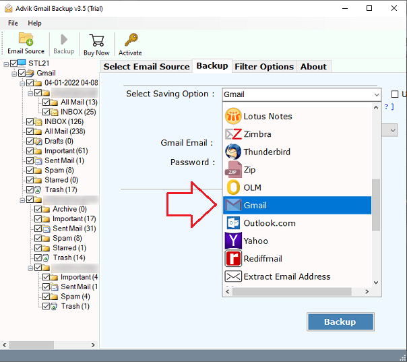Viewport: 407px width, 362px height.
Task: Click the Activate key icon
Action: [x=131, y=40]
